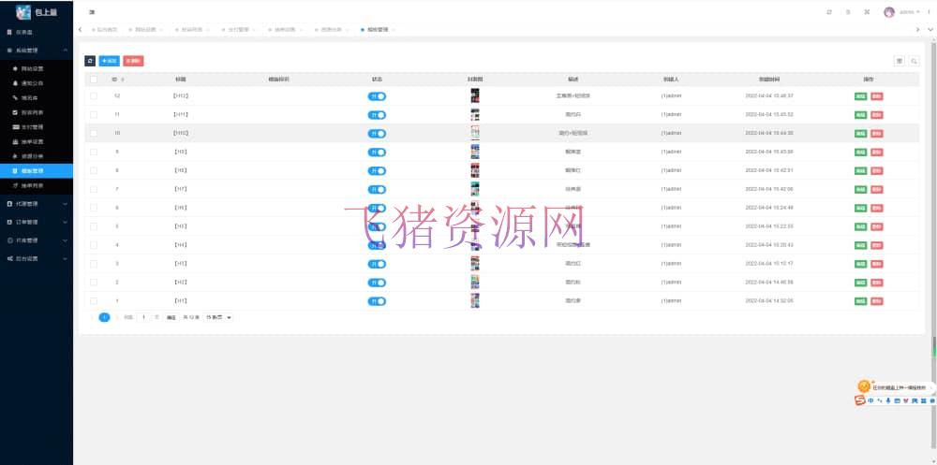Click the site logo in the sidebar header
The height and width of the screenshot is (465, 937).
coord(23,12)
